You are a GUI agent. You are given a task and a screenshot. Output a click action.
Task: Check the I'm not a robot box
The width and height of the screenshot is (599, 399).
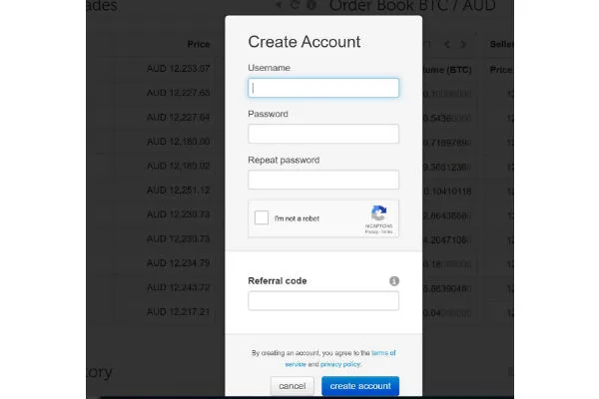click(262, 218)
